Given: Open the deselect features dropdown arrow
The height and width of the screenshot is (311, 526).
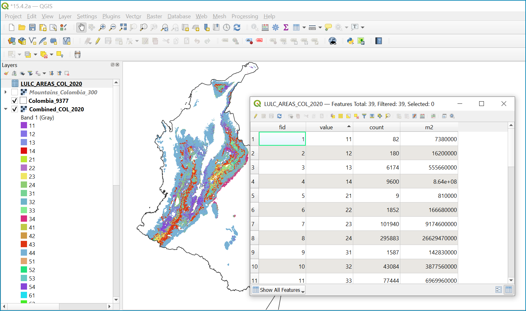Looking at the screenshot, I should tap(52, 55).
